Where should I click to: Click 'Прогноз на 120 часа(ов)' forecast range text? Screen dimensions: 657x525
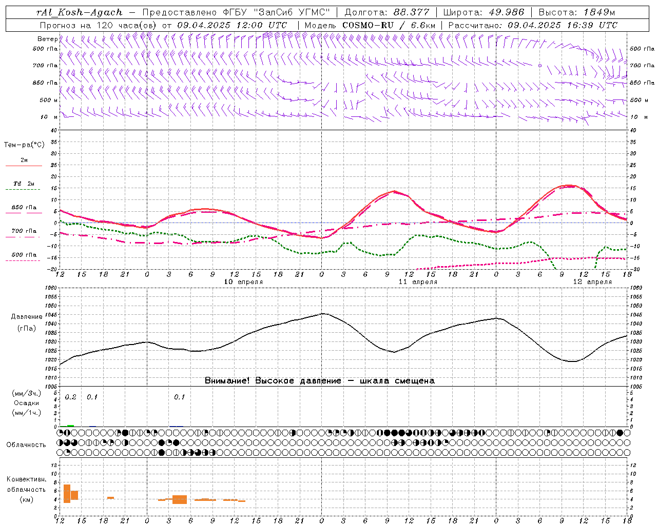tap(99, 25)
